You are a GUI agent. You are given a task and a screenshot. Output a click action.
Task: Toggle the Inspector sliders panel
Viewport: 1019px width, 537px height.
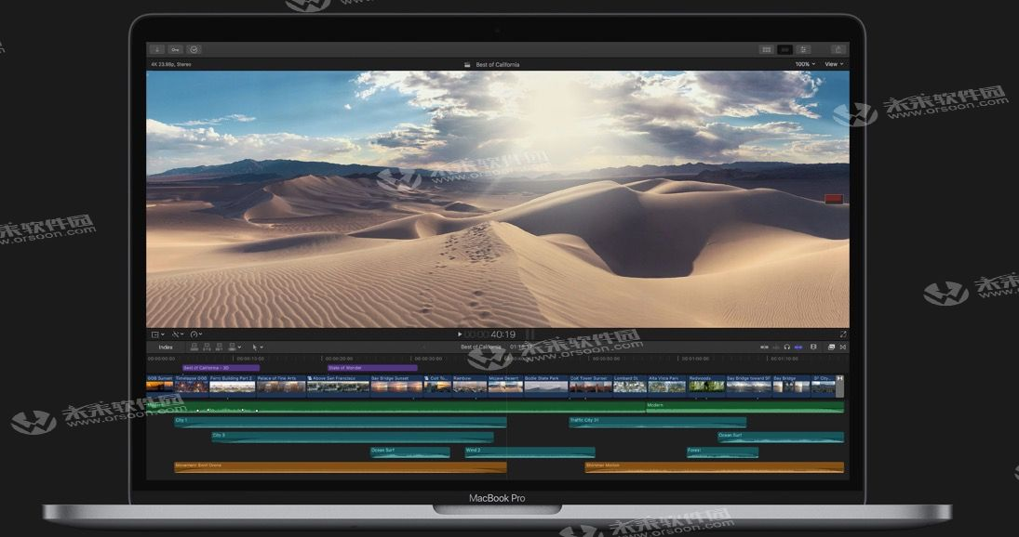[x=803, y=49]
